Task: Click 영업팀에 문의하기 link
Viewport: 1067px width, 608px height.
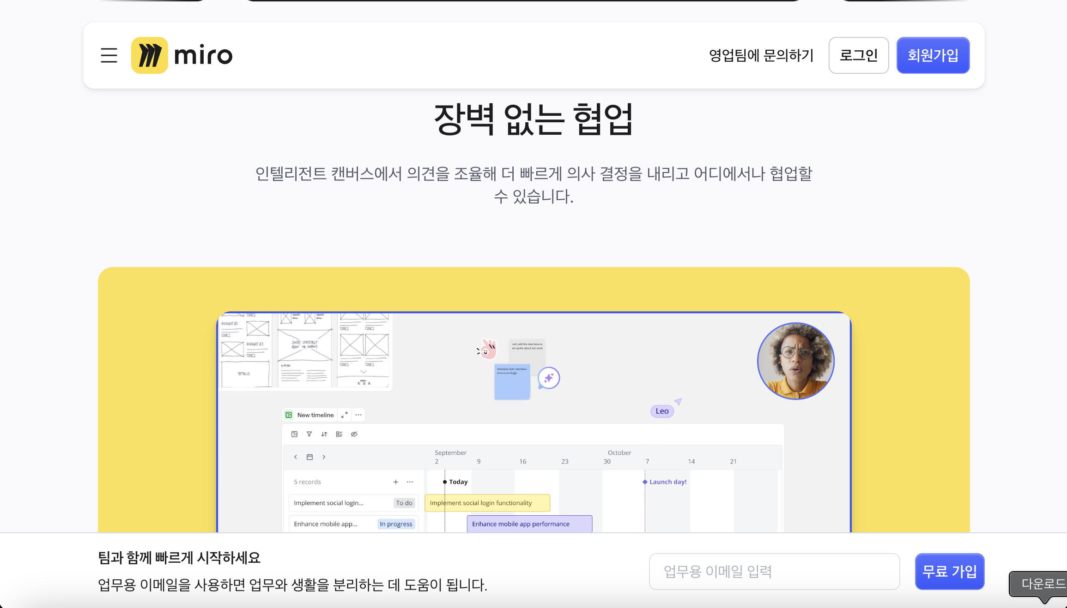Action: click(x=761, y=55)
